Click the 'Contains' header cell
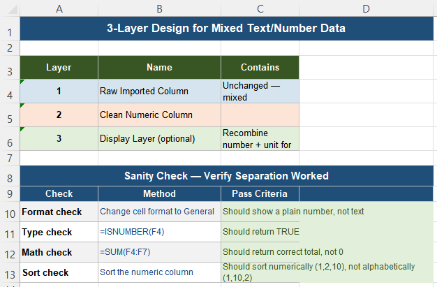 260,68
